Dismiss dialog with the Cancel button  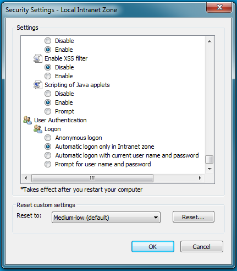(202, 247)
